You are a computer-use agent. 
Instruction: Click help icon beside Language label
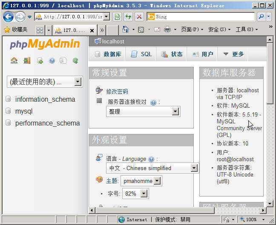[x=151, y=159]
